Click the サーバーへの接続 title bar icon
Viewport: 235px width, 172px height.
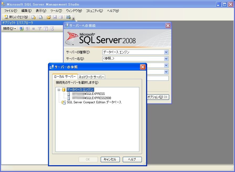tap(66, 26)
